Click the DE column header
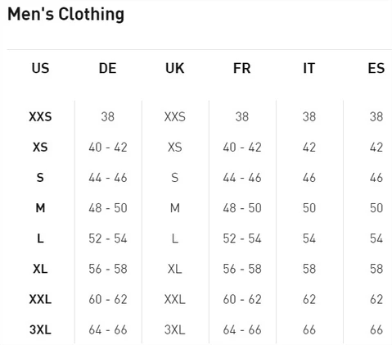The width and height of the screenshot is (392, 345). pyautogui.click(x=107, y=68)
